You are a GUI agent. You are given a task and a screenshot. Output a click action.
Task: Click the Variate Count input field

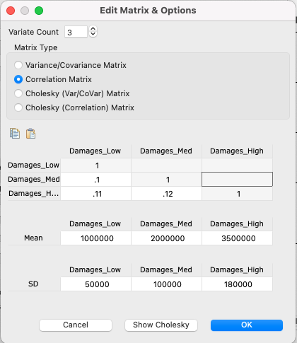(76, 32)
